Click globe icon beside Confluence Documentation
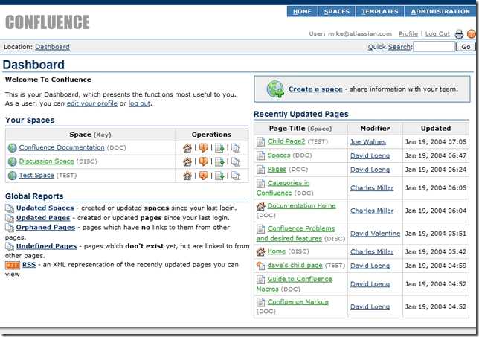 pos(12,148)
